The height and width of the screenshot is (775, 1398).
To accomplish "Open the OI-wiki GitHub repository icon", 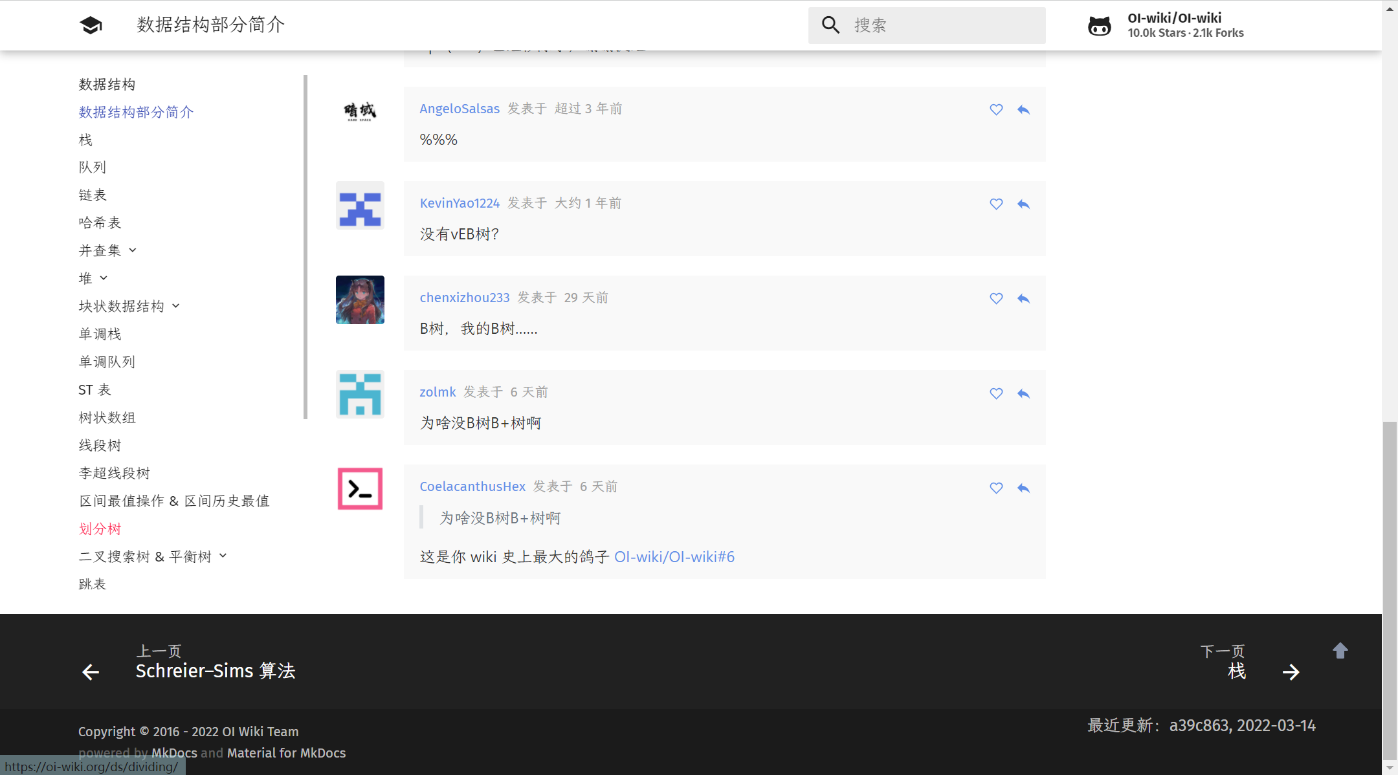I will pyautogui.click(x=1099, y=25).
